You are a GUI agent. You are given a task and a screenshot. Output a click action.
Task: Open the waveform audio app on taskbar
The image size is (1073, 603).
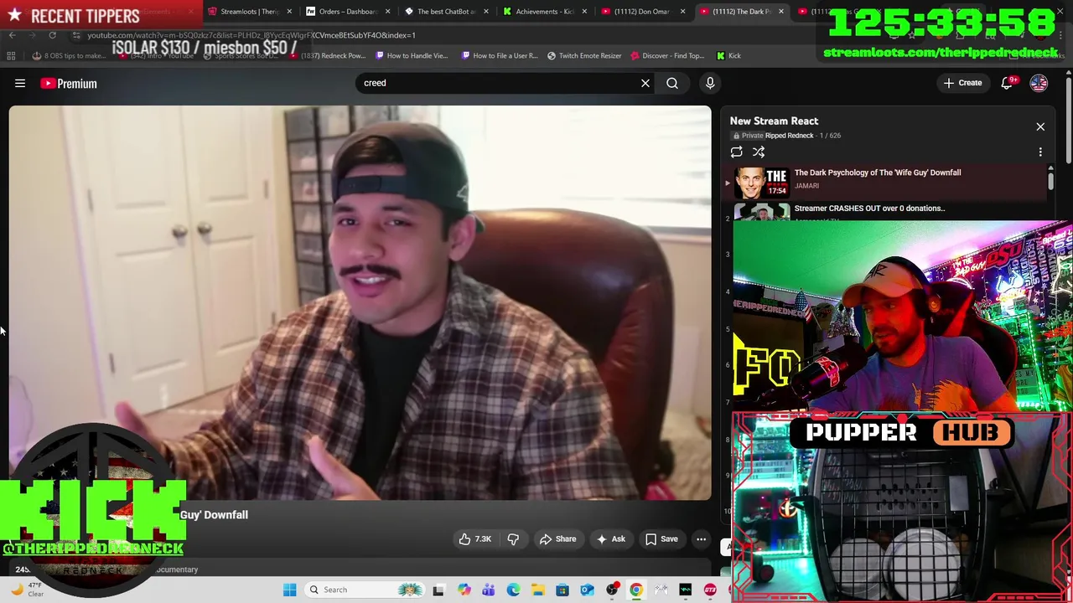686,590
